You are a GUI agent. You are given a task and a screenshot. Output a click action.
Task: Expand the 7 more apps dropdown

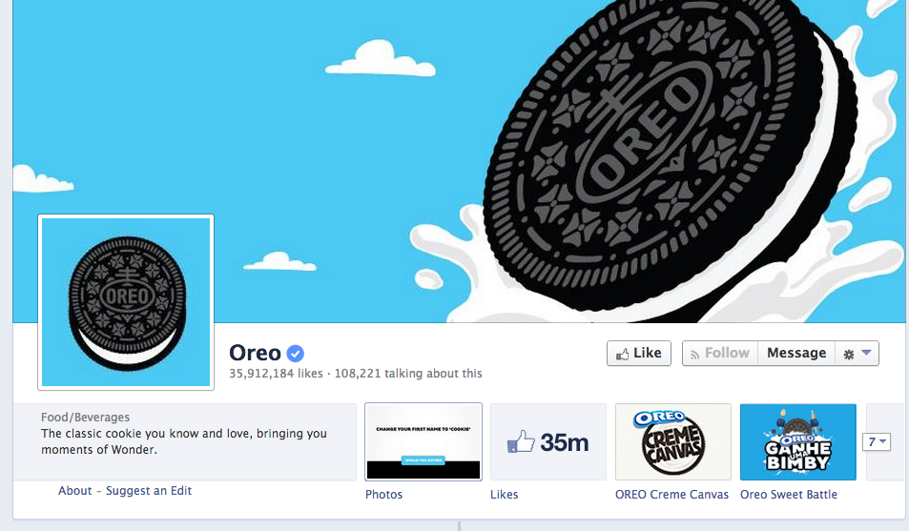876,441
